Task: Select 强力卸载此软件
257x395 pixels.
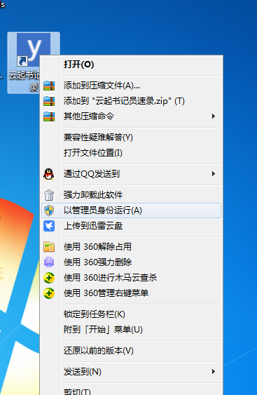Action: (x=131, y=195)
